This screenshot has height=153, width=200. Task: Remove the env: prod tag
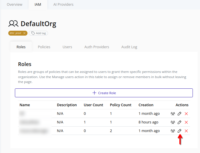point(25,33)
